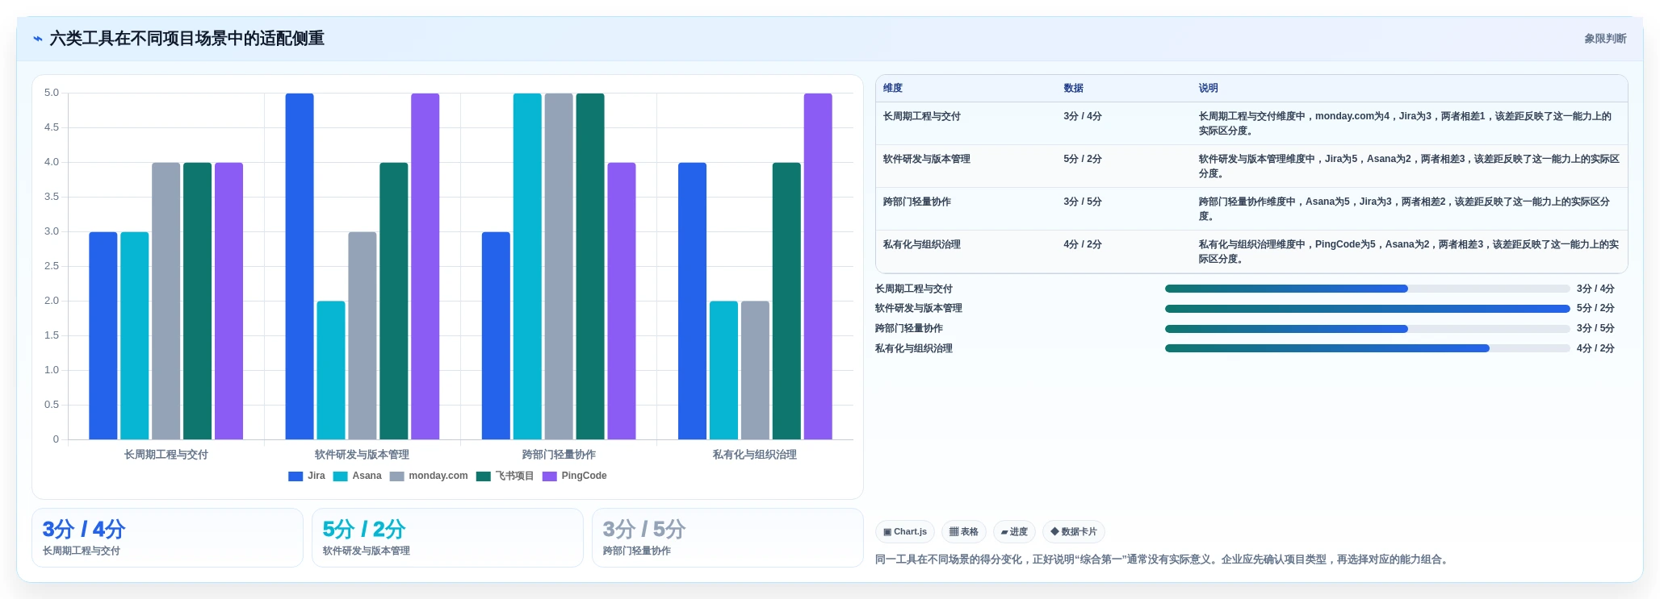Open the 3分 / 4分 data card
The width and height of the screenshot is (1660, 599).
[167, 538]
